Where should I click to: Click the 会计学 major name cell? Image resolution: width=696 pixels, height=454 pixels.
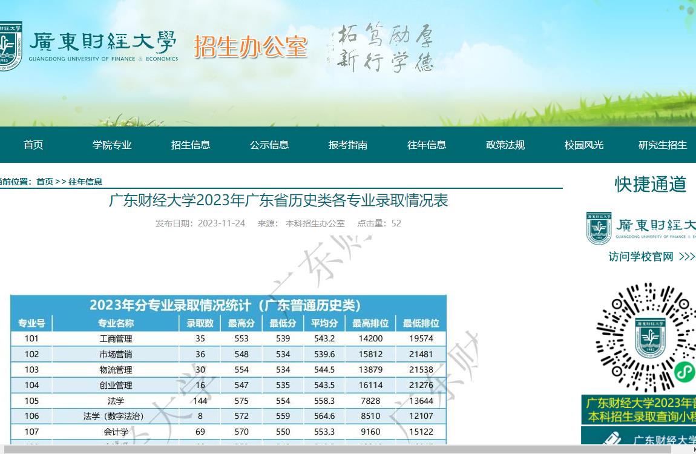tap(116, 432)
